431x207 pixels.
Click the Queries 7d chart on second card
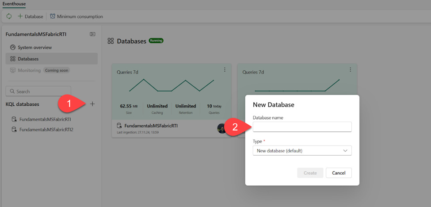coord(297,85)
